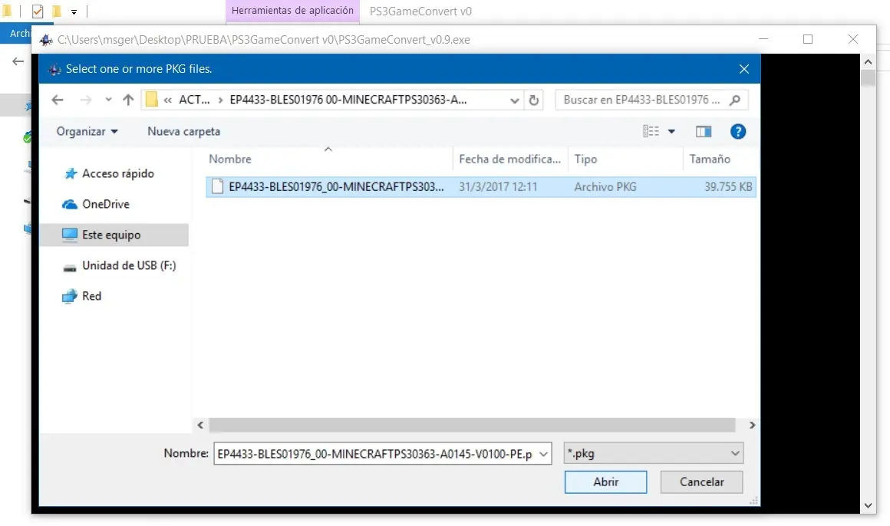Viewport: 890px width, 526px height.
Task: Open the Organizar menu
Action: 87,131
